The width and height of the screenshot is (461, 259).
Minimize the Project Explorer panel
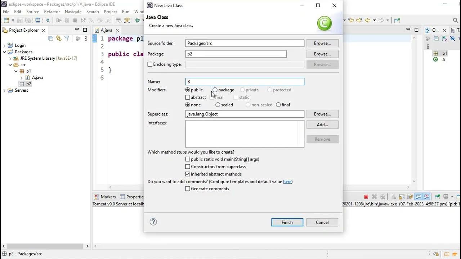(77, 29)
